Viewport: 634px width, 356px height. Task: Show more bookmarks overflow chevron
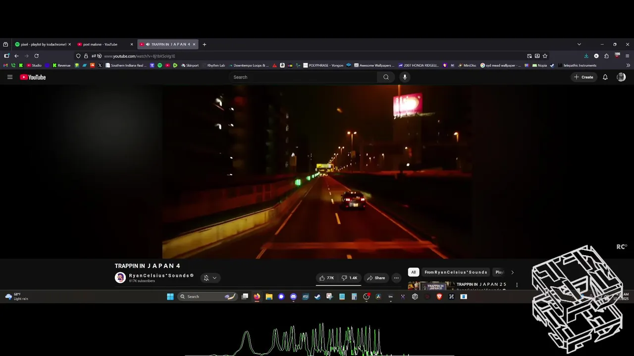628,65
